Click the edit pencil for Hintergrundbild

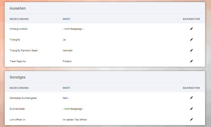click(191, 29)
